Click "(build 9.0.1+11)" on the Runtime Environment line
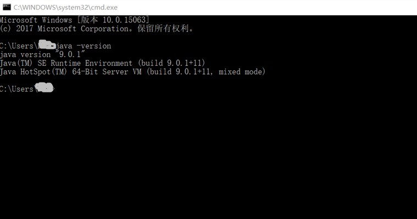The image size is (417, 219). tap(171, 63)
